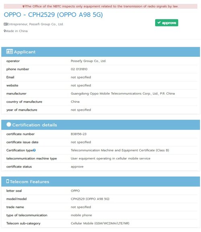Click the manufacturer Guangdong Oppo Mobile value
This screenshot has height=232, width=201.
pos(123,94)
